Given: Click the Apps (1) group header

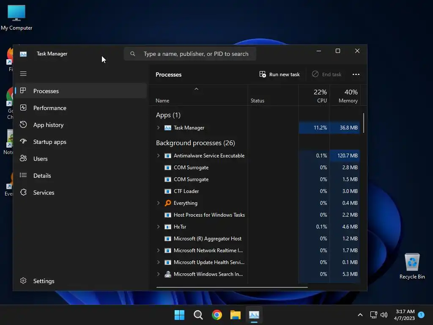Looking at the screenshot, I should tap(168, 115).
